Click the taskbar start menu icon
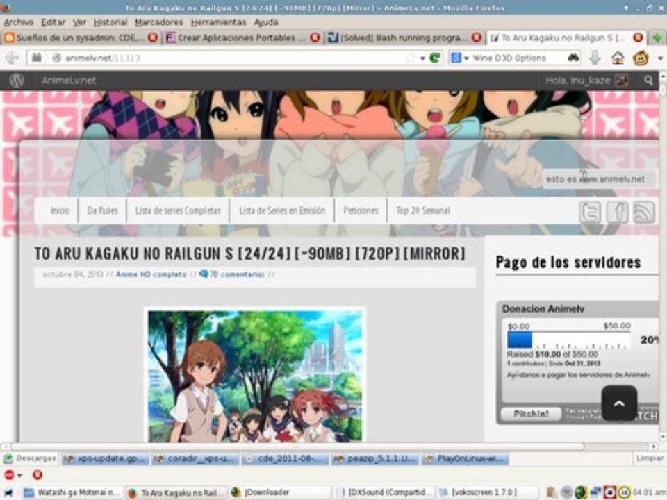The height and width of the screenshot is (500, 667). click(x=8, y=492)
